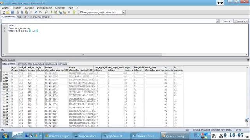Open the Макрос menu
The width and height of the screenshot is (250, 140).
coord(60,8)
